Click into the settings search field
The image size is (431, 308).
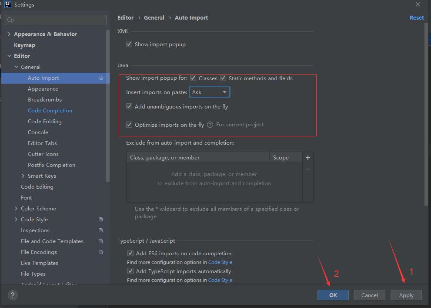[56, 20]
